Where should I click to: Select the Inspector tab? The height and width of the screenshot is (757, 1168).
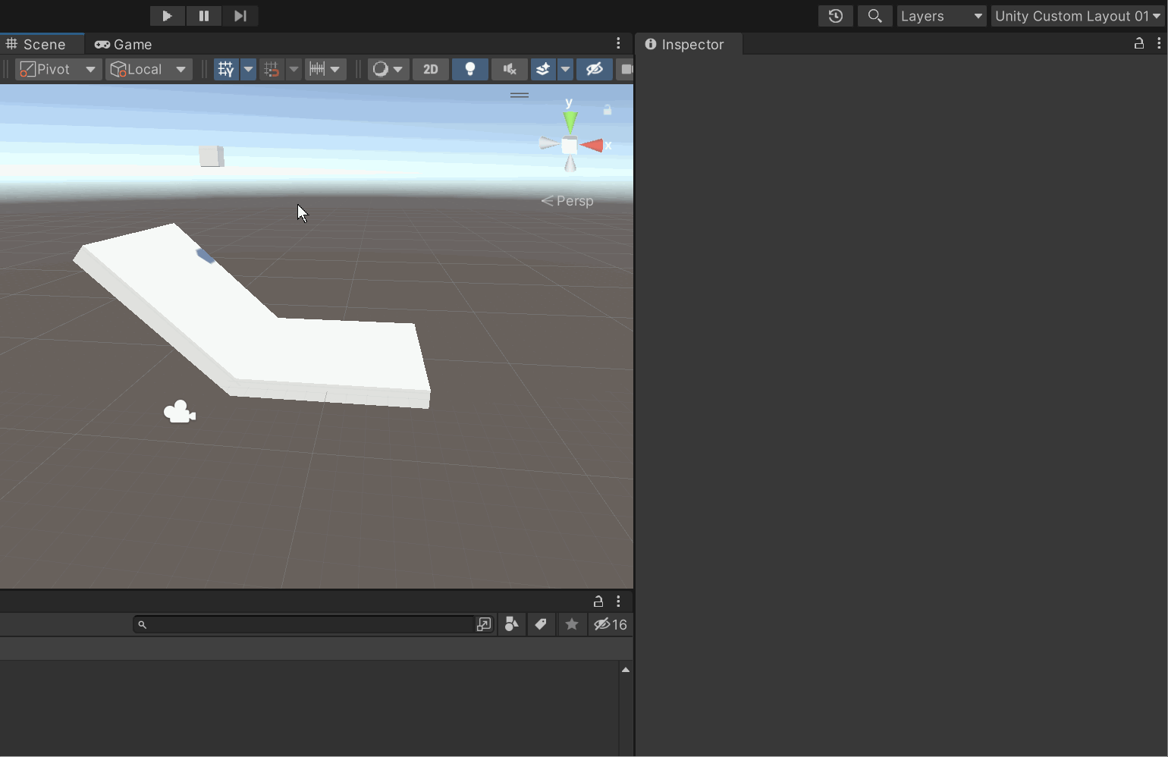tap(686, 45)
